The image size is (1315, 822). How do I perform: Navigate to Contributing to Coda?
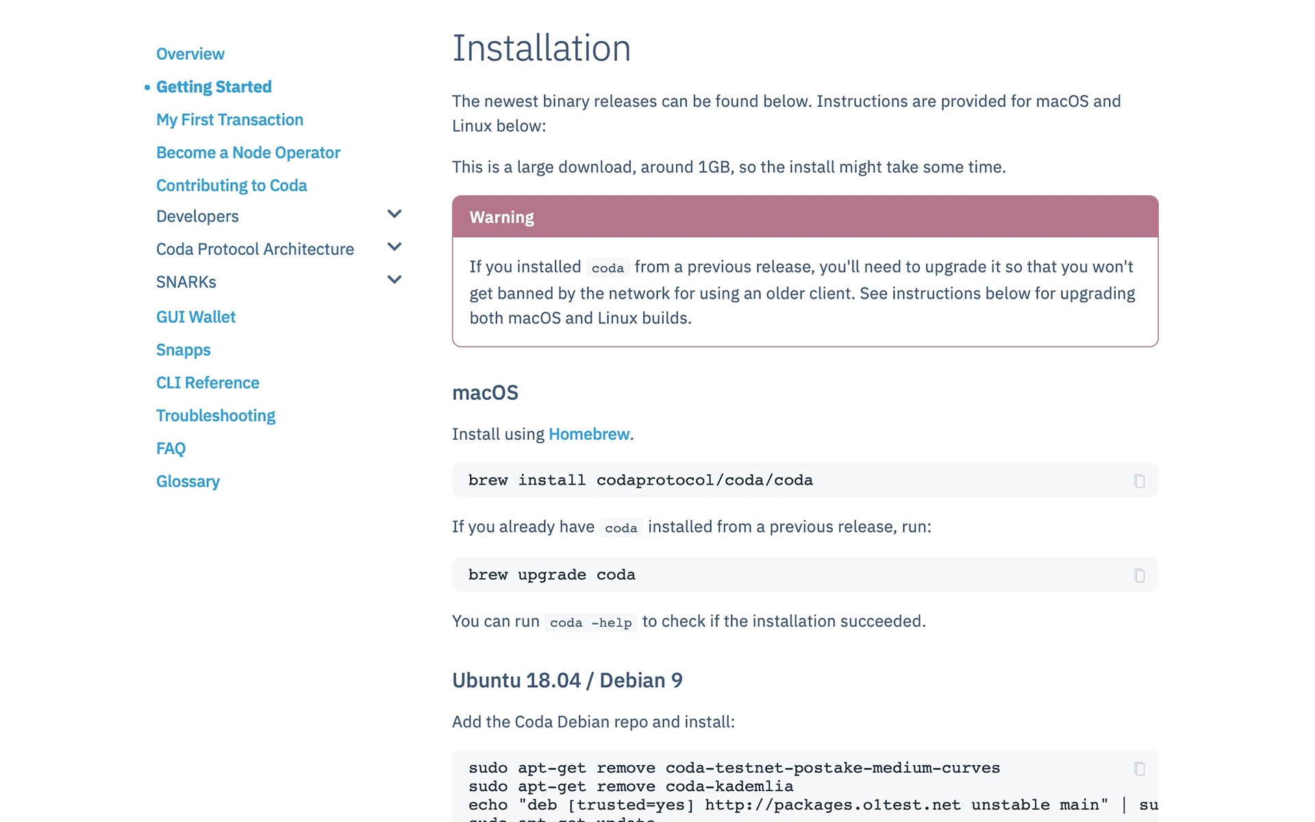pos(231,186)
